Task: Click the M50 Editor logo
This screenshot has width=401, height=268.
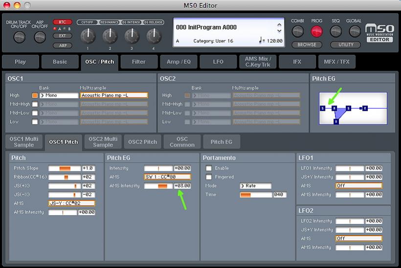Action: pyautogui.click(x=379, y=33)
